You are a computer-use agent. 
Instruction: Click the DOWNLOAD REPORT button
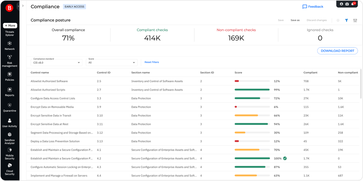(337, 51)
